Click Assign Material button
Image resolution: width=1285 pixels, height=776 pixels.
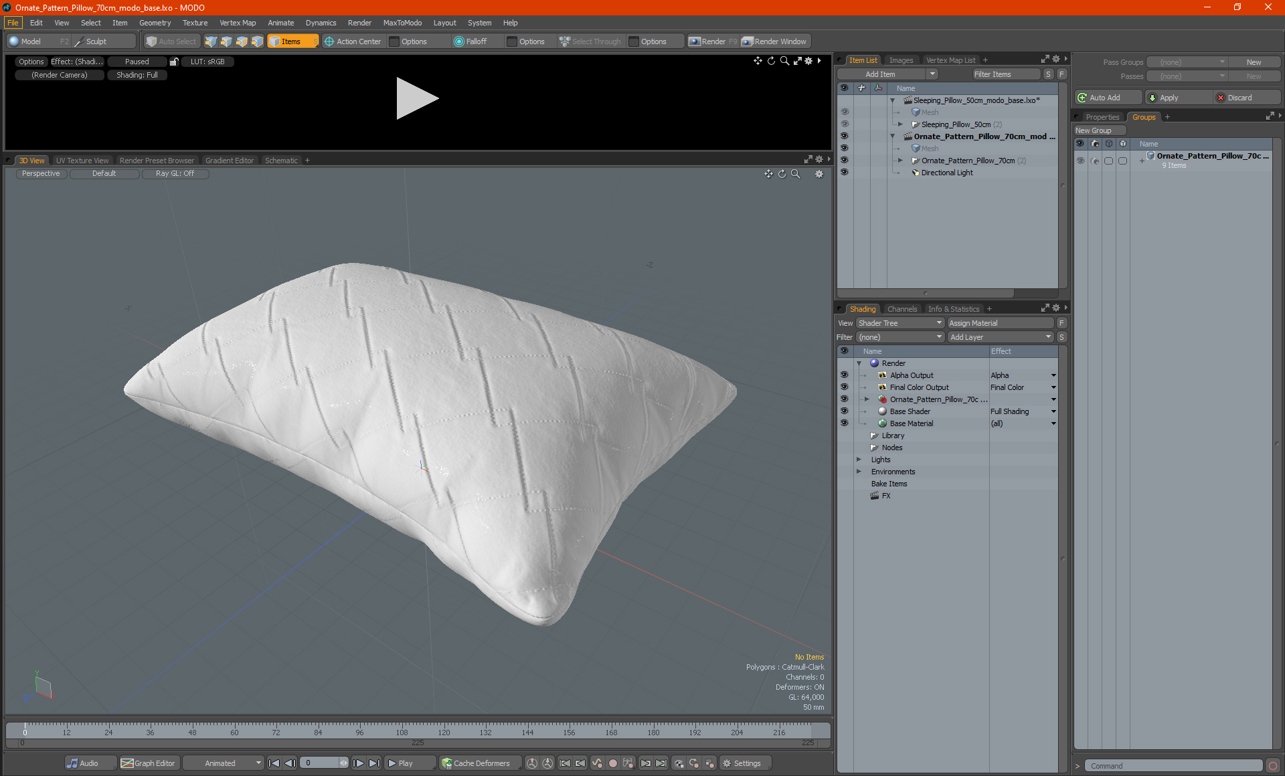click(1000, 323)
